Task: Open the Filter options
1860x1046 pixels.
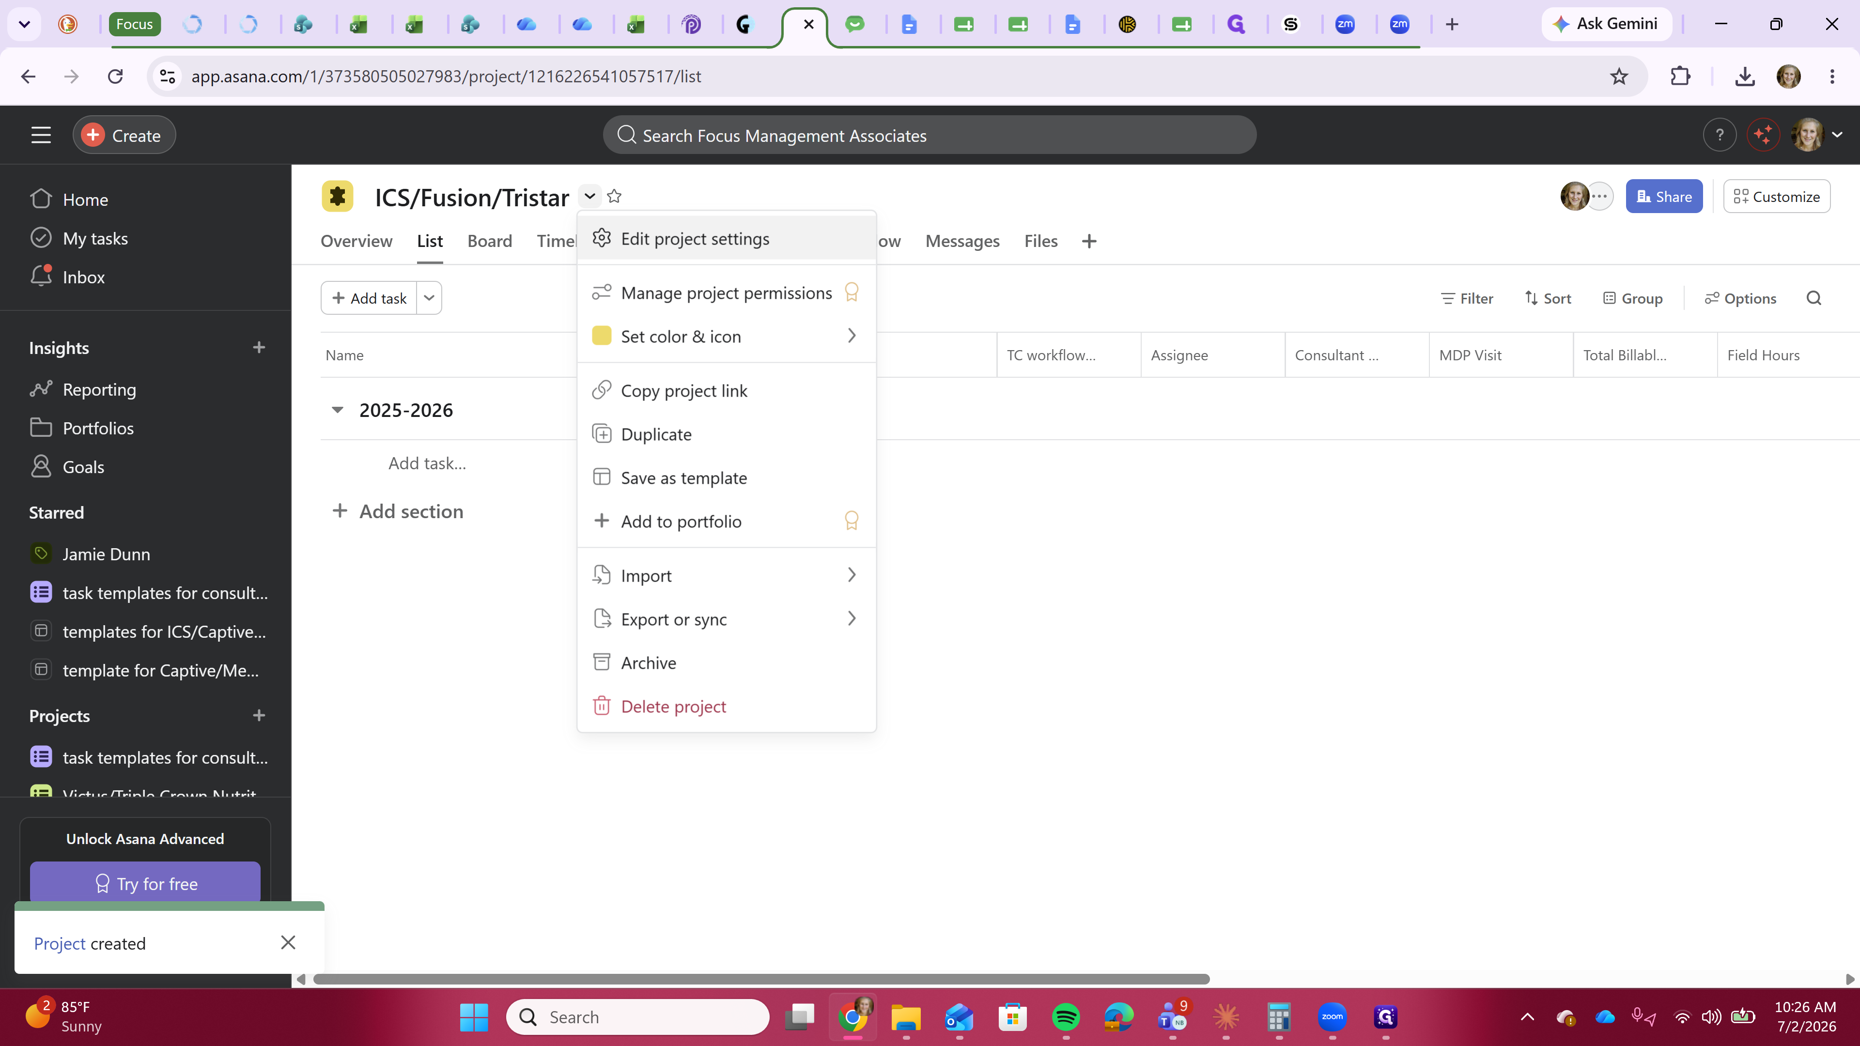Action: point(1467,298)
